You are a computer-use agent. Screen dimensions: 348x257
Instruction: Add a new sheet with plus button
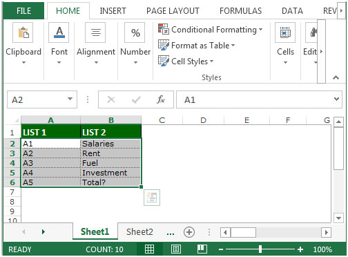[189, 232]
